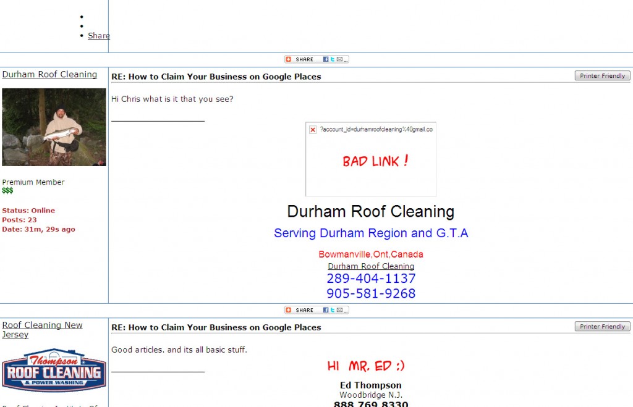Click envelope icon above Roof Cleaning New Jersey post

pos(339,310)
